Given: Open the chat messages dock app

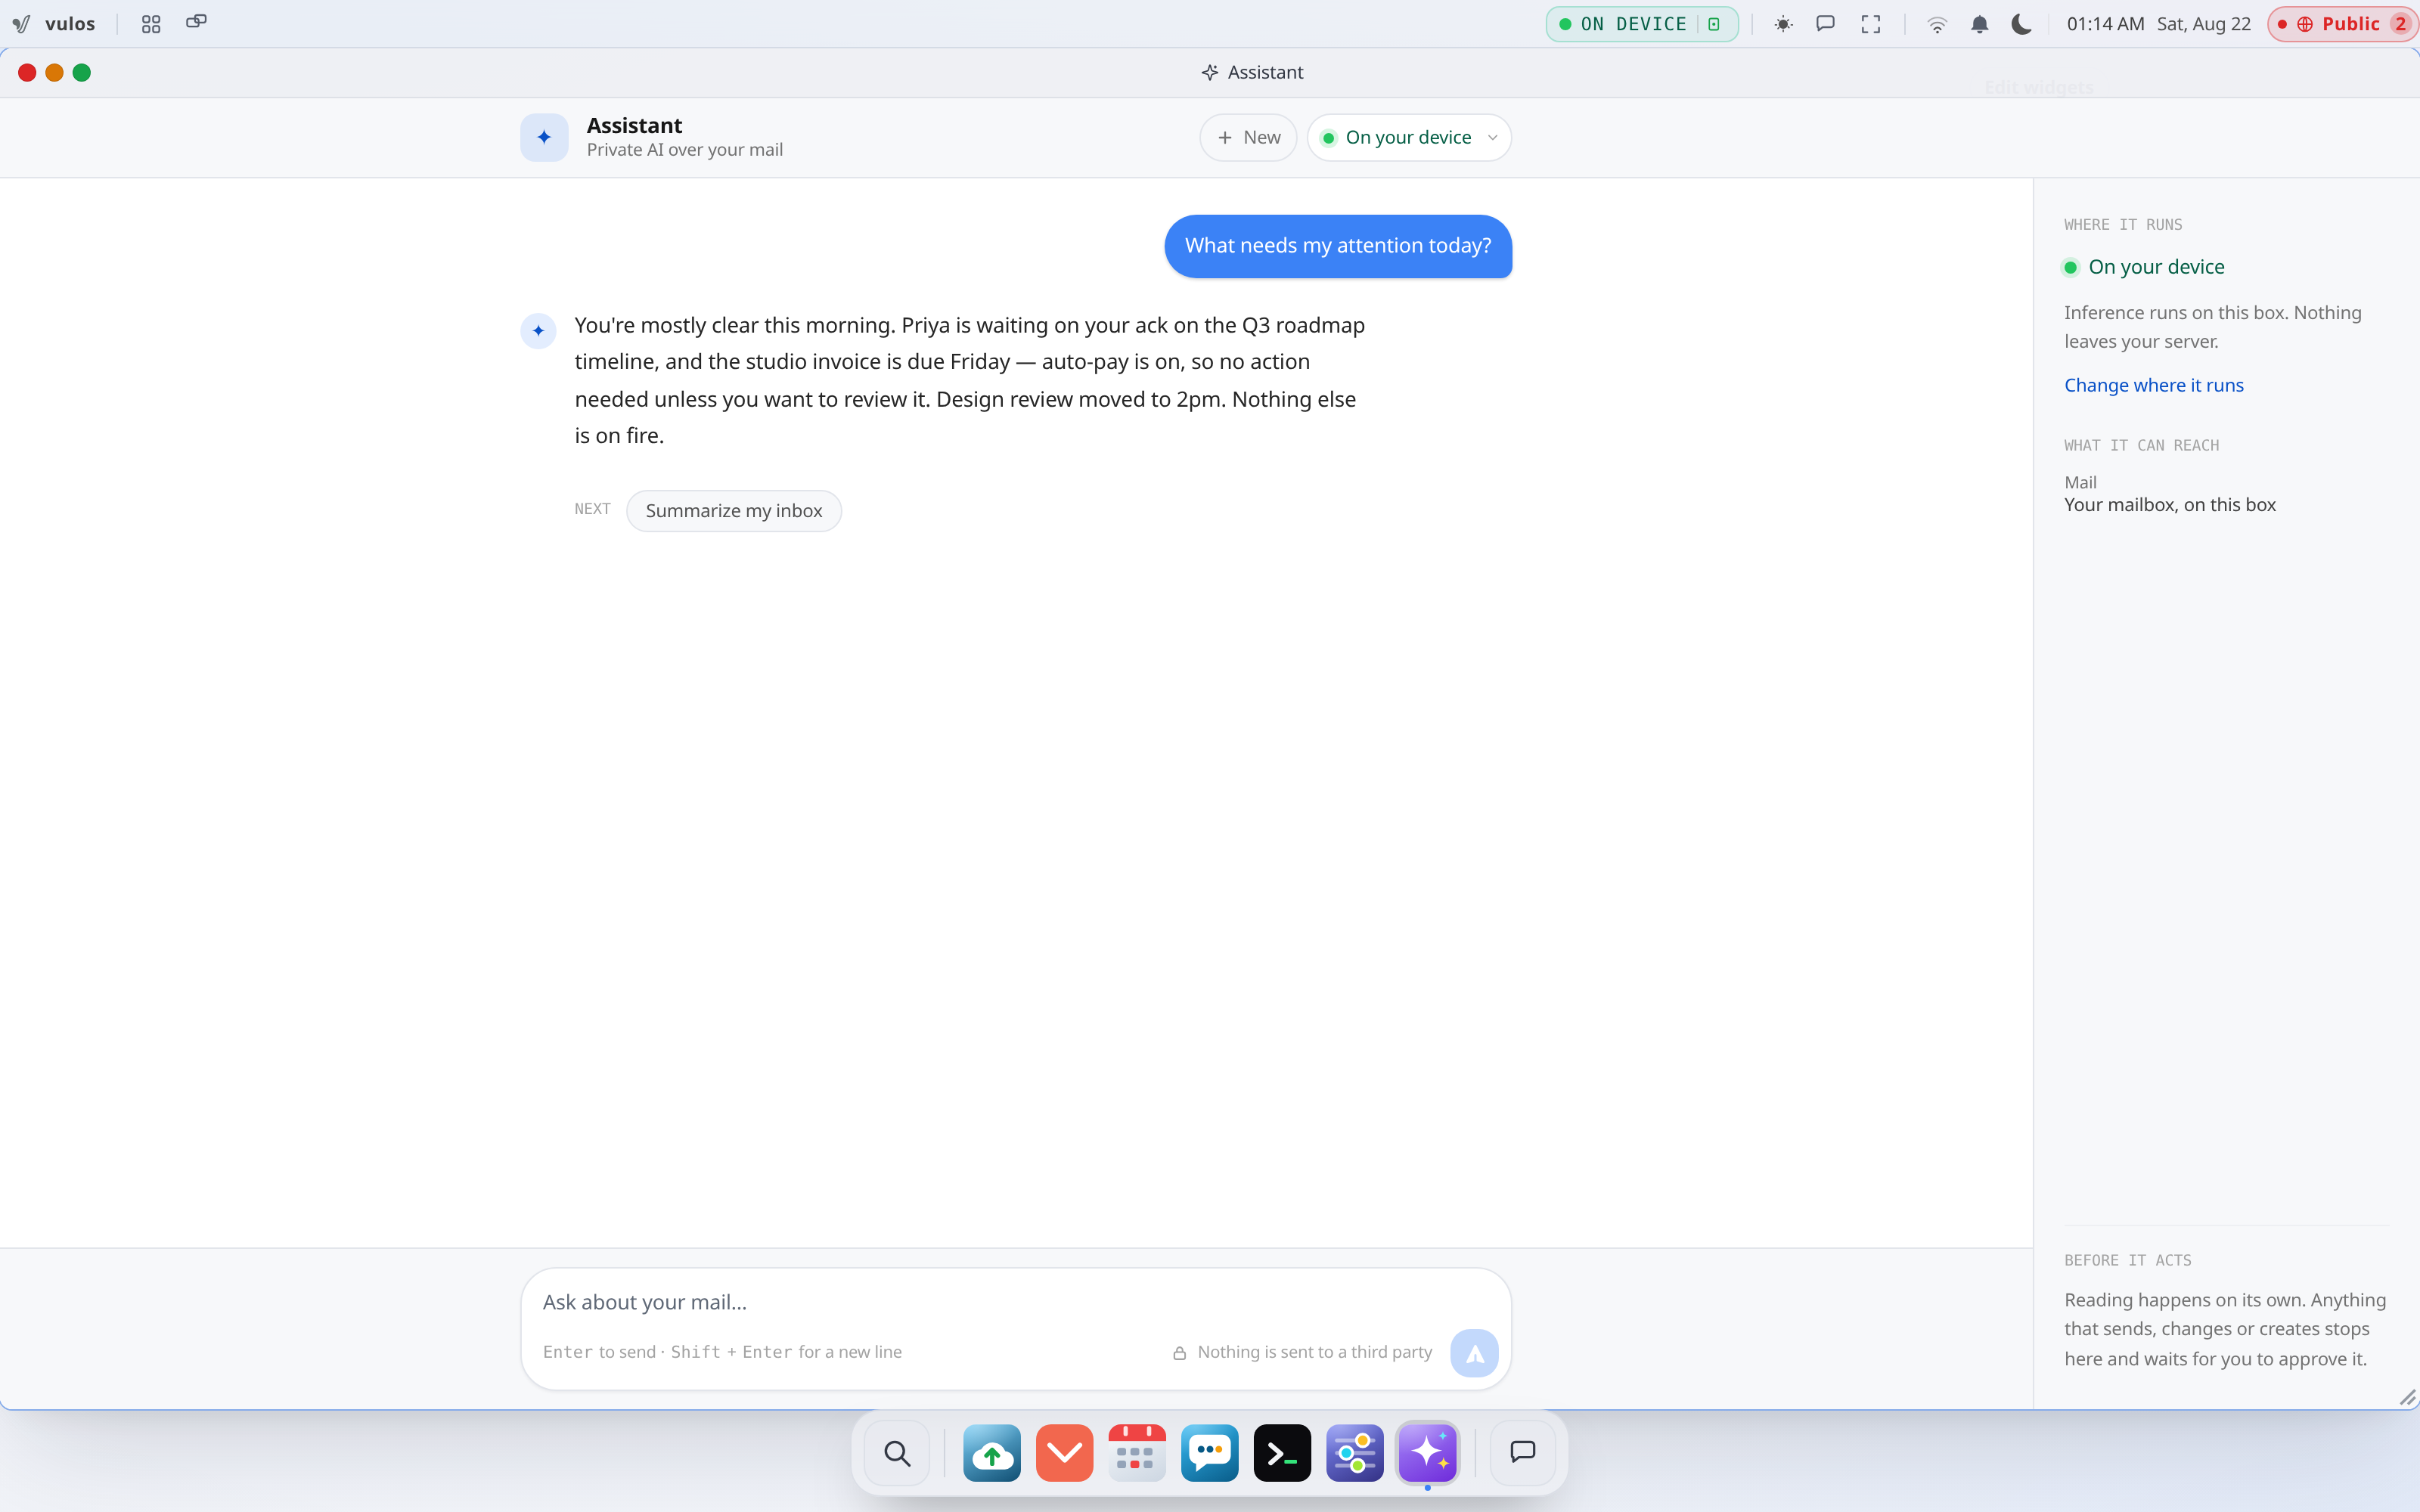Looking at the screenshot, I should tap(1210, 1453).
